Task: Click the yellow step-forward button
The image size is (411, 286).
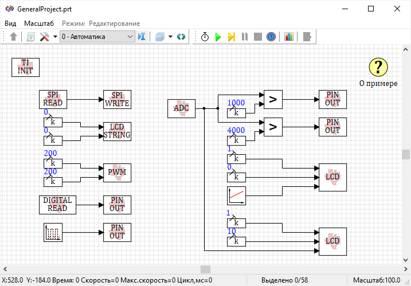Action: click(231, 37)
